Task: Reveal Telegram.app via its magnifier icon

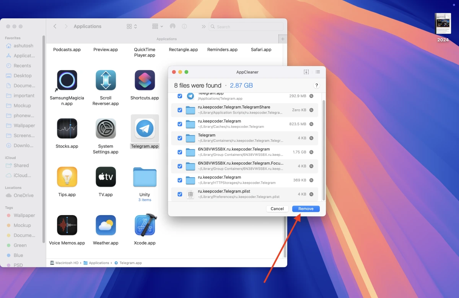Action: [311, 96]
